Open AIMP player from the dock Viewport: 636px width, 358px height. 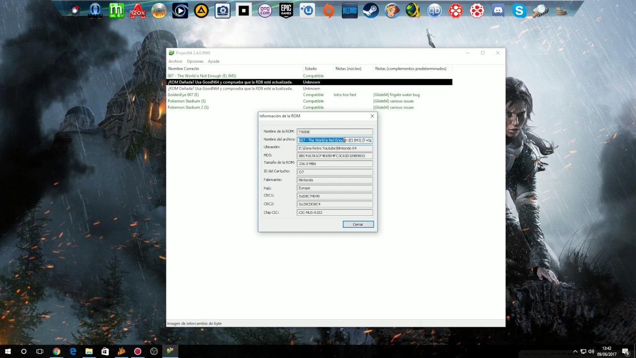(x=201, y=10)
